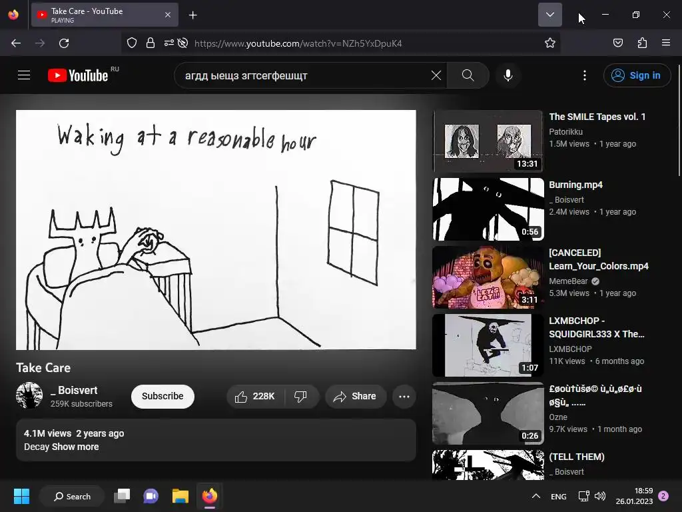
Task: Click the YouTube search magnifier button
Action: click(468, 75)
